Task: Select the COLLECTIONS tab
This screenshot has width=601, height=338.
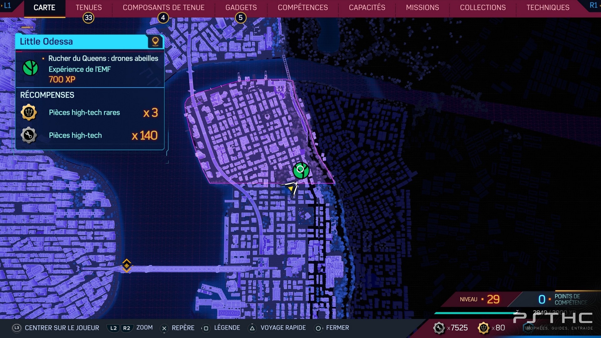Action: coord(483,8)
